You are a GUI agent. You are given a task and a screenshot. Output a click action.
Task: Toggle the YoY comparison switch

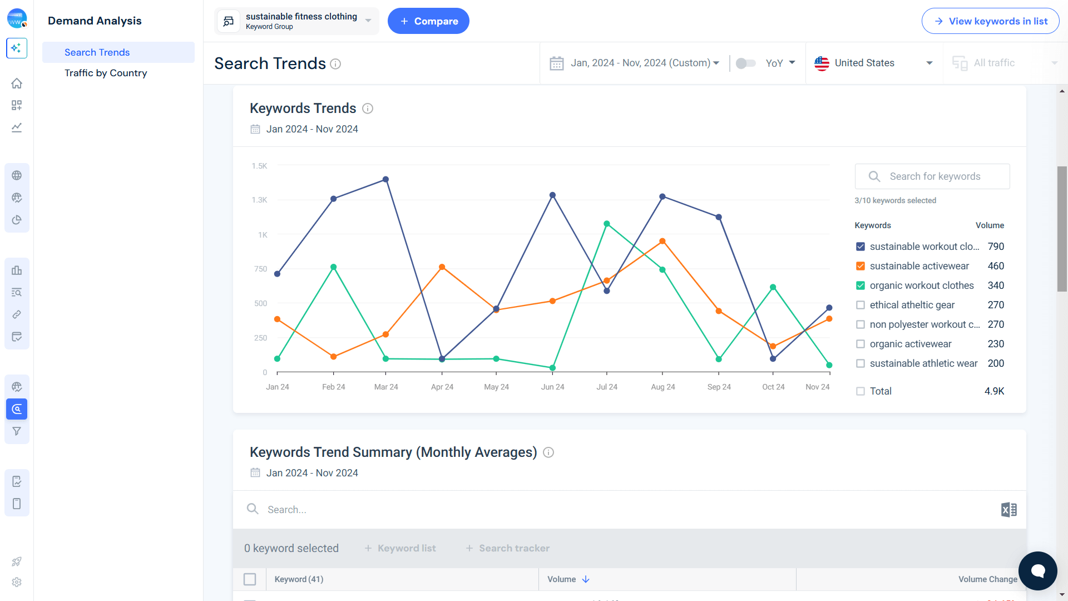click(745, 63)
